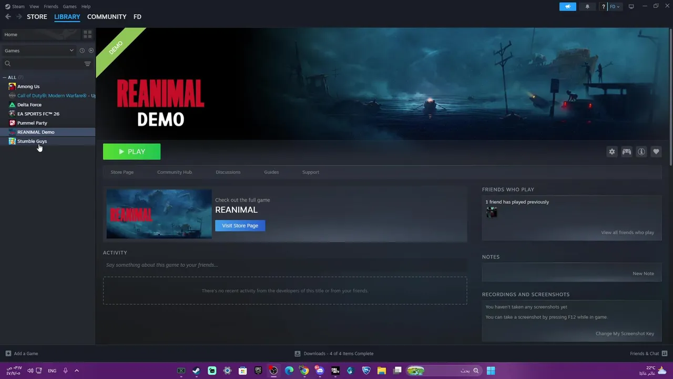Expand the Games filter dropdown
The image size is (673, 379).
click(39, 51)
